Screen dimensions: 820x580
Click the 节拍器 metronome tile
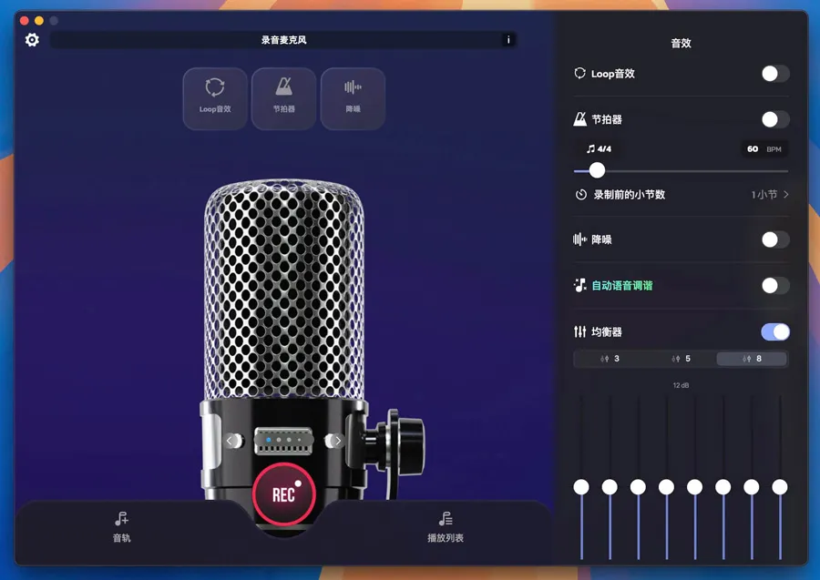pyautogui.click(x=283, y=97)
